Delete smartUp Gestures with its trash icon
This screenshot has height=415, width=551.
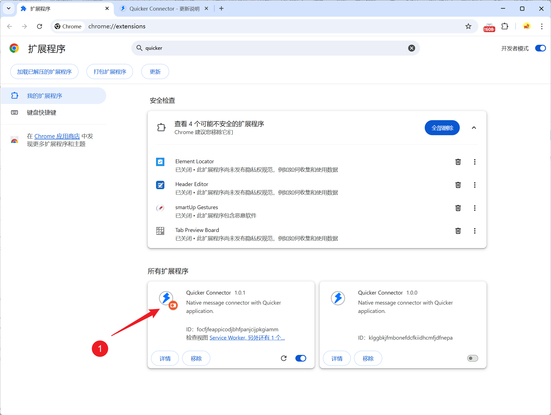click(458, 208)
